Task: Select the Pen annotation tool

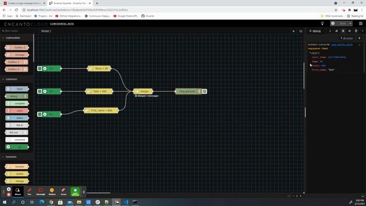Action: tap(29, 191)
